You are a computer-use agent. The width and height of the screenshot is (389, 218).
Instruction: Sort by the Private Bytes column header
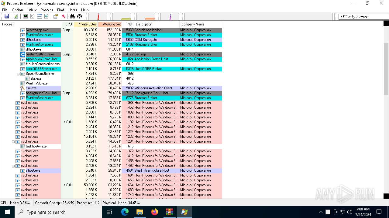point(86,24)
